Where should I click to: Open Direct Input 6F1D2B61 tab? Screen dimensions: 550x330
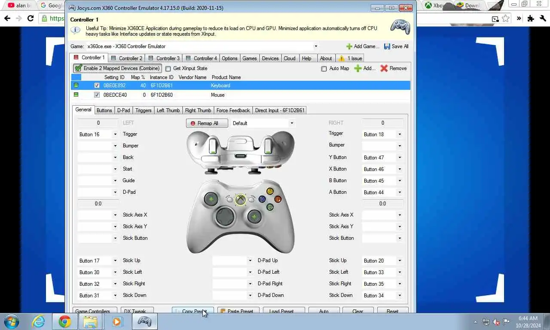click(280, 110)
